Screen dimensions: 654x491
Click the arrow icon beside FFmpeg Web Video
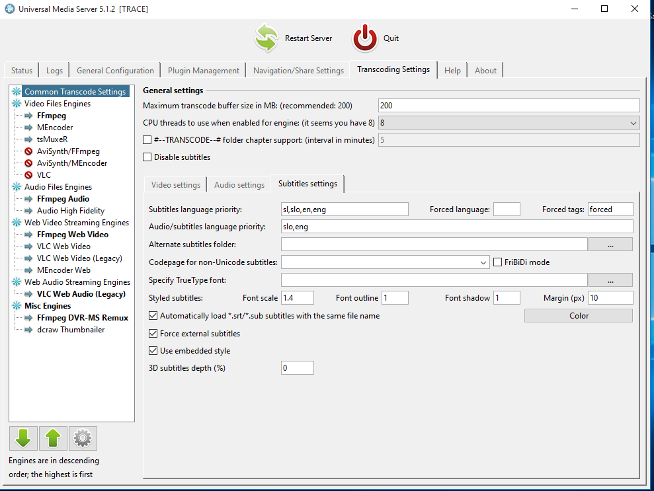pos(28,235)
